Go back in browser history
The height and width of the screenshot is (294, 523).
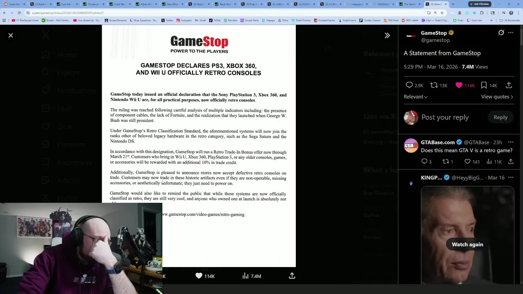4,13
